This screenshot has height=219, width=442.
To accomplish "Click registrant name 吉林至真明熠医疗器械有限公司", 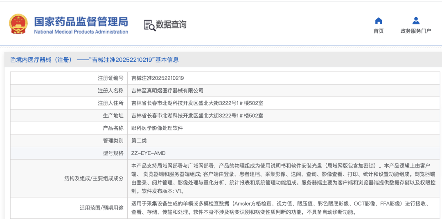I will [x=167, y=91].
